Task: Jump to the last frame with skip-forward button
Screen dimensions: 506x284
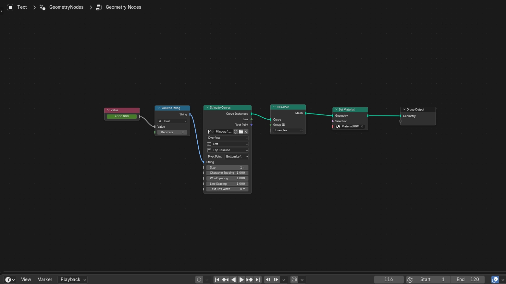Action: [x=258, y=279]
